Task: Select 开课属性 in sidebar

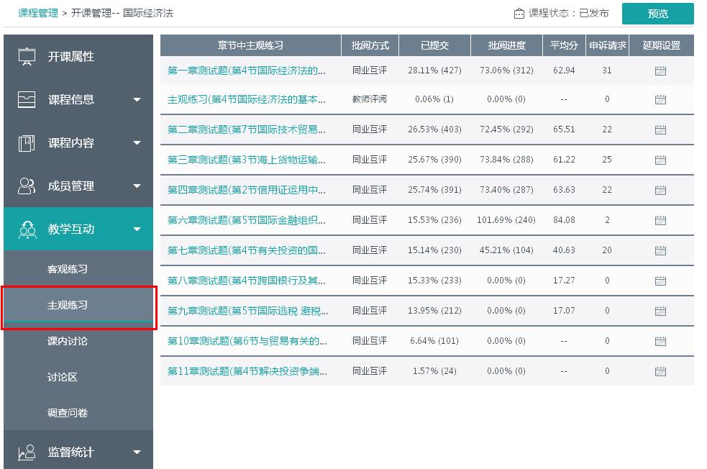Action: point(71,57)
